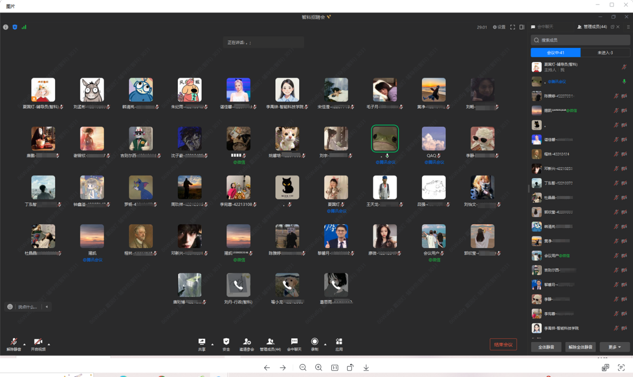Open the 应用 apps icon
The width and height of the screenshot is (633, 377).
click(339, 342)
